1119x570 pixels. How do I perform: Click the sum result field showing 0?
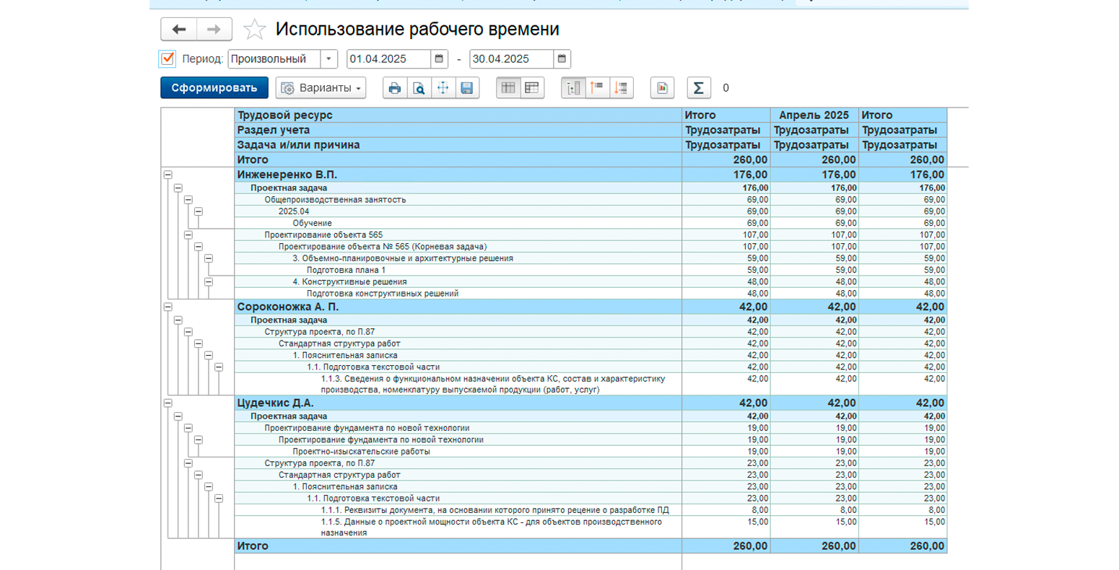click(x=726, y=88)
